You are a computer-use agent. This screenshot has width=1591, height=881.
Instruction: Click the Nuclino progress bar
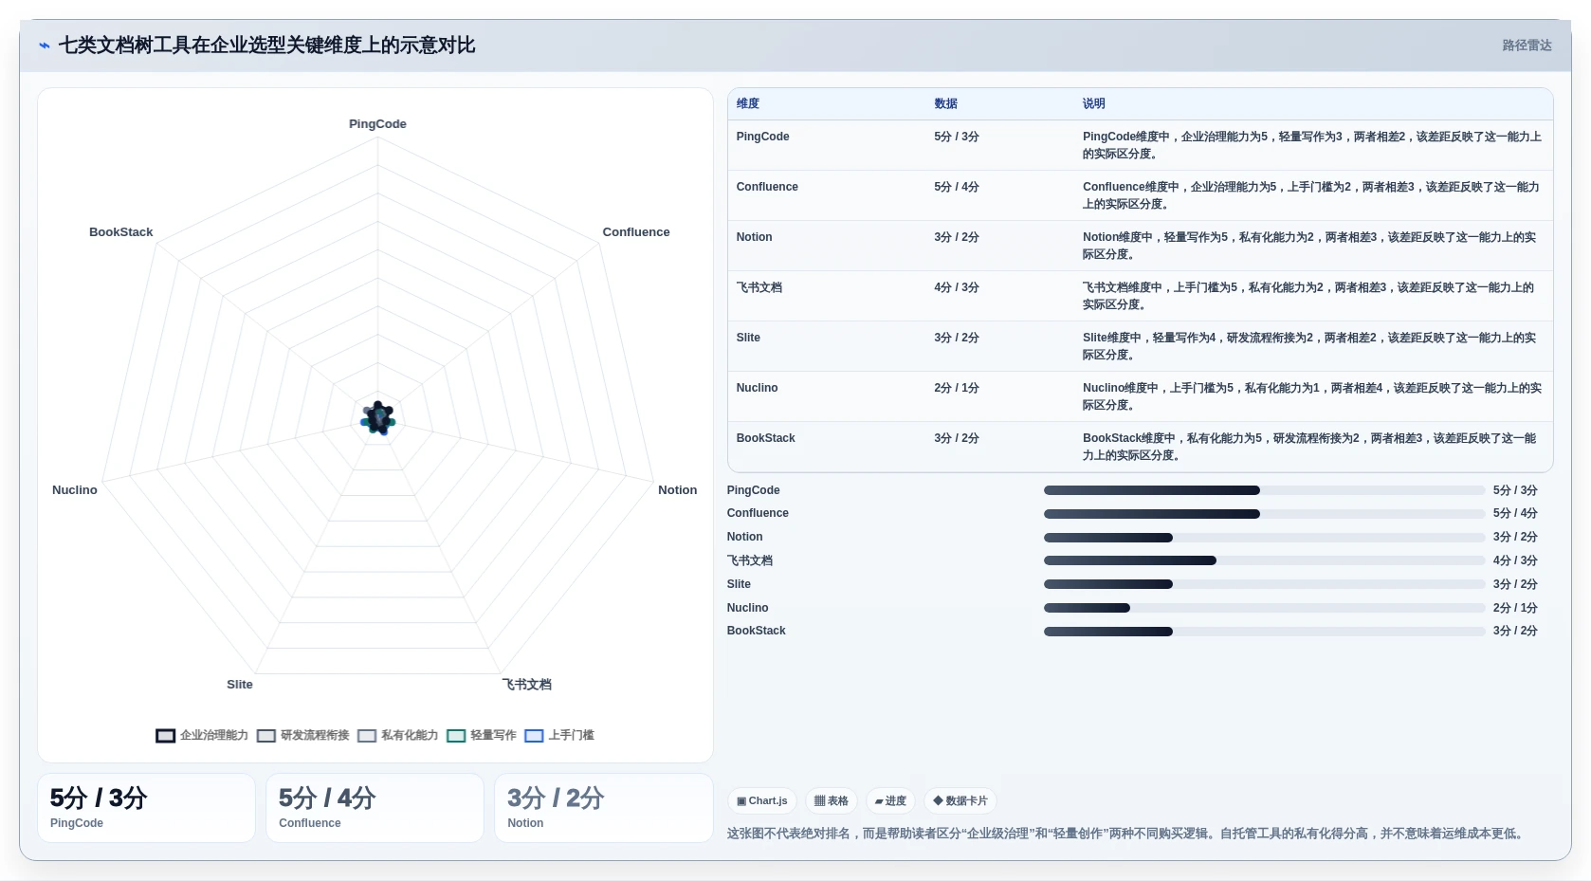pos(1264,608)
